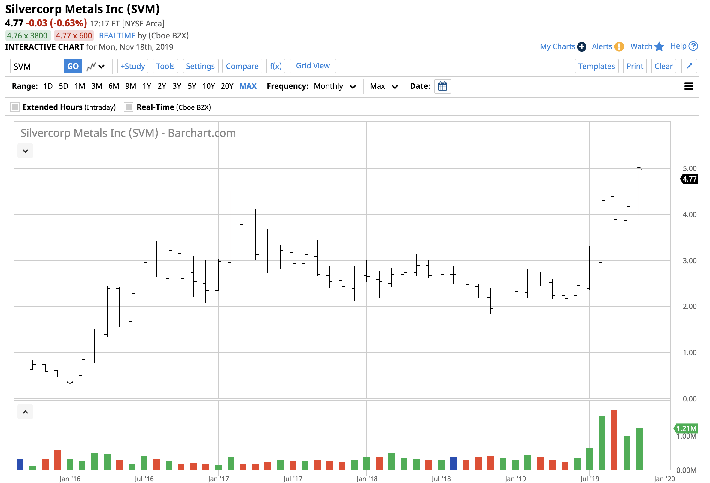
Task: Click the 4.77 current price marker
Action: (689, 179)
